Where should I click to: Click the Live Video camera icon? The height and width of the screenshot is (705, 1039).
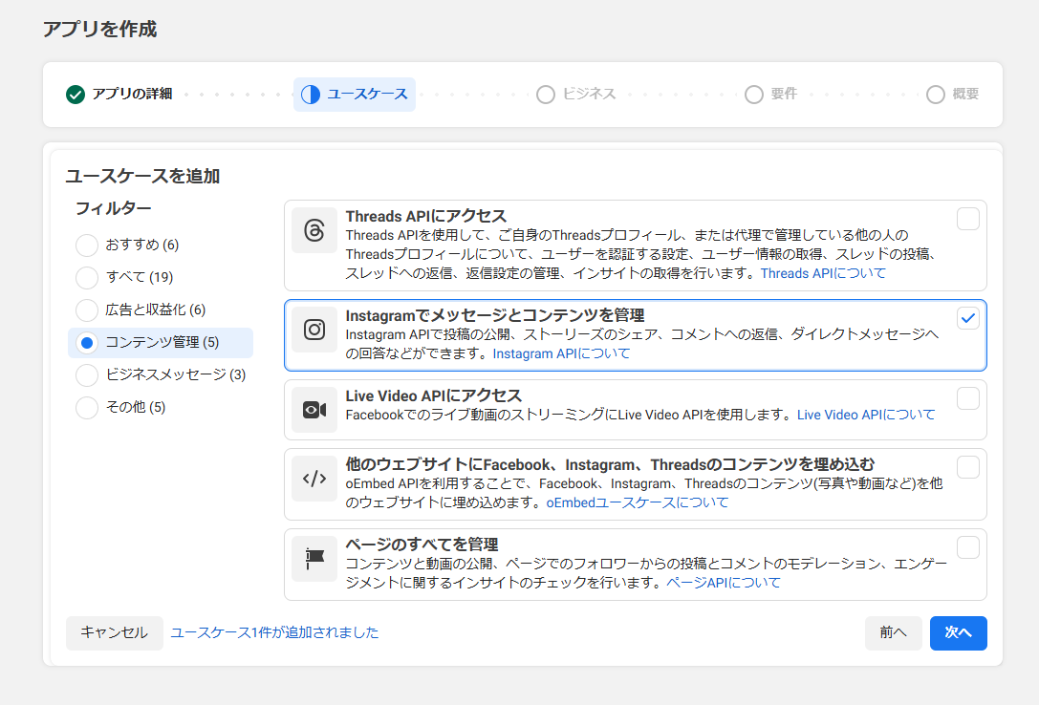(x=314, y=410)
